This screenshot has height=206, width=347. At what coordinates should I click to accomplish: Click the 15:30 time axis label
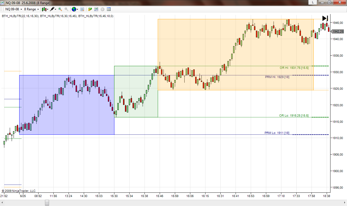pos(114,196)
